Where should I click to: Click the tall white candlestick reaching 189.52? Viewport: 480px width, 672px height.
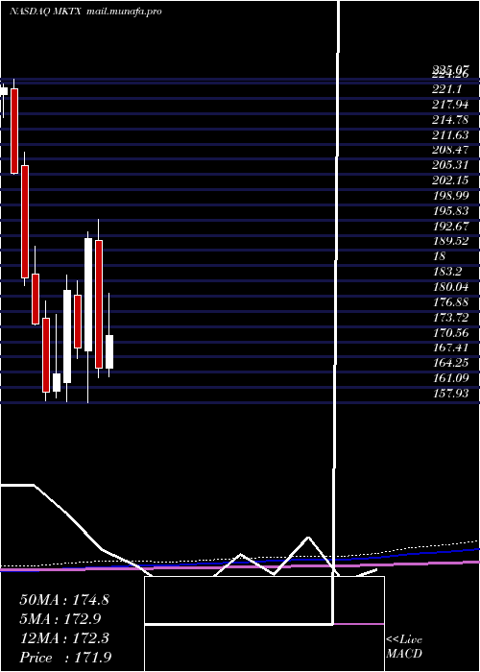pyautogui.click(x=88, y=295)
